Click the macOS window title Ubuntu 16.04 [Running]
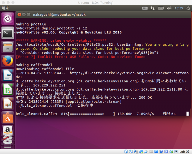 96,3
